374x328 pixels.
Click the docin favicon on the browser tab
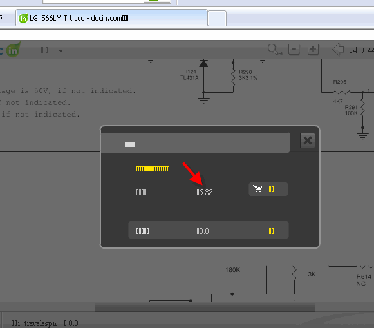click(x=23, y=19)
